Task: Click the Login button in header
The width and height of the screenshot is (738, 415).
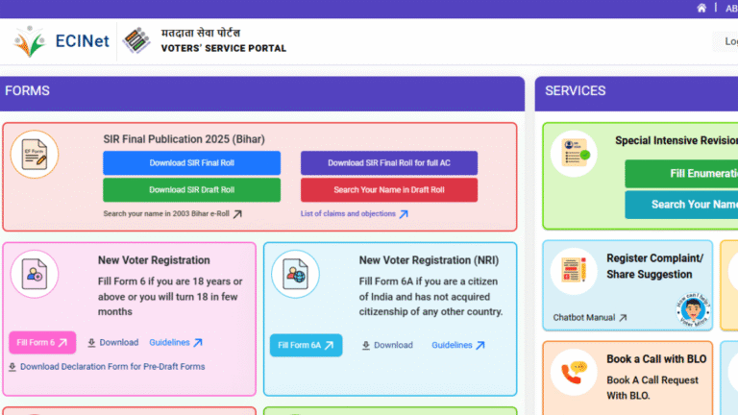Action: click(726, 41)
